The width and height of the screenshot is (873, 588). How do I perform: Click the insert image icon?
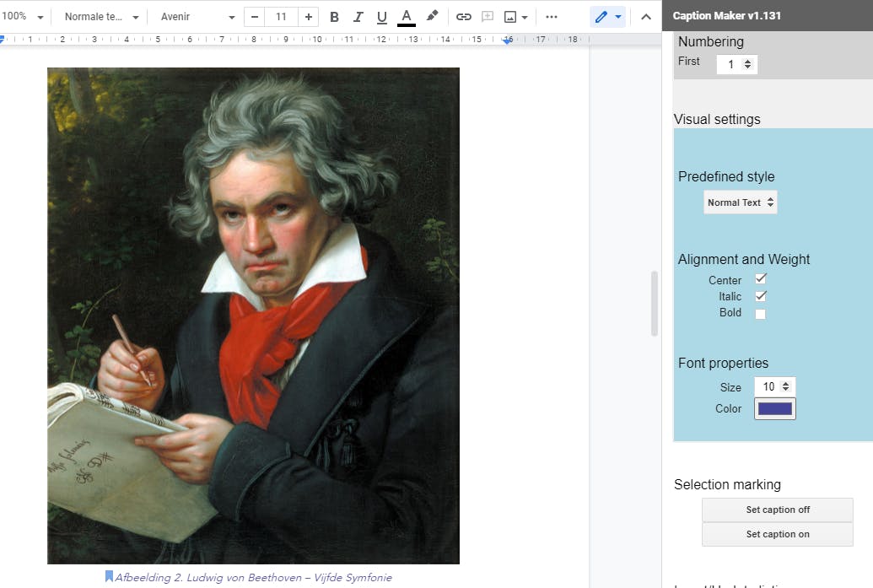click(510, 17)
